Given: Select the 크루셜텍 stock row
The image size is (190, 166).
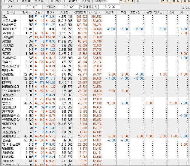Looking at the screenshot, I should [x=95, y=37].
